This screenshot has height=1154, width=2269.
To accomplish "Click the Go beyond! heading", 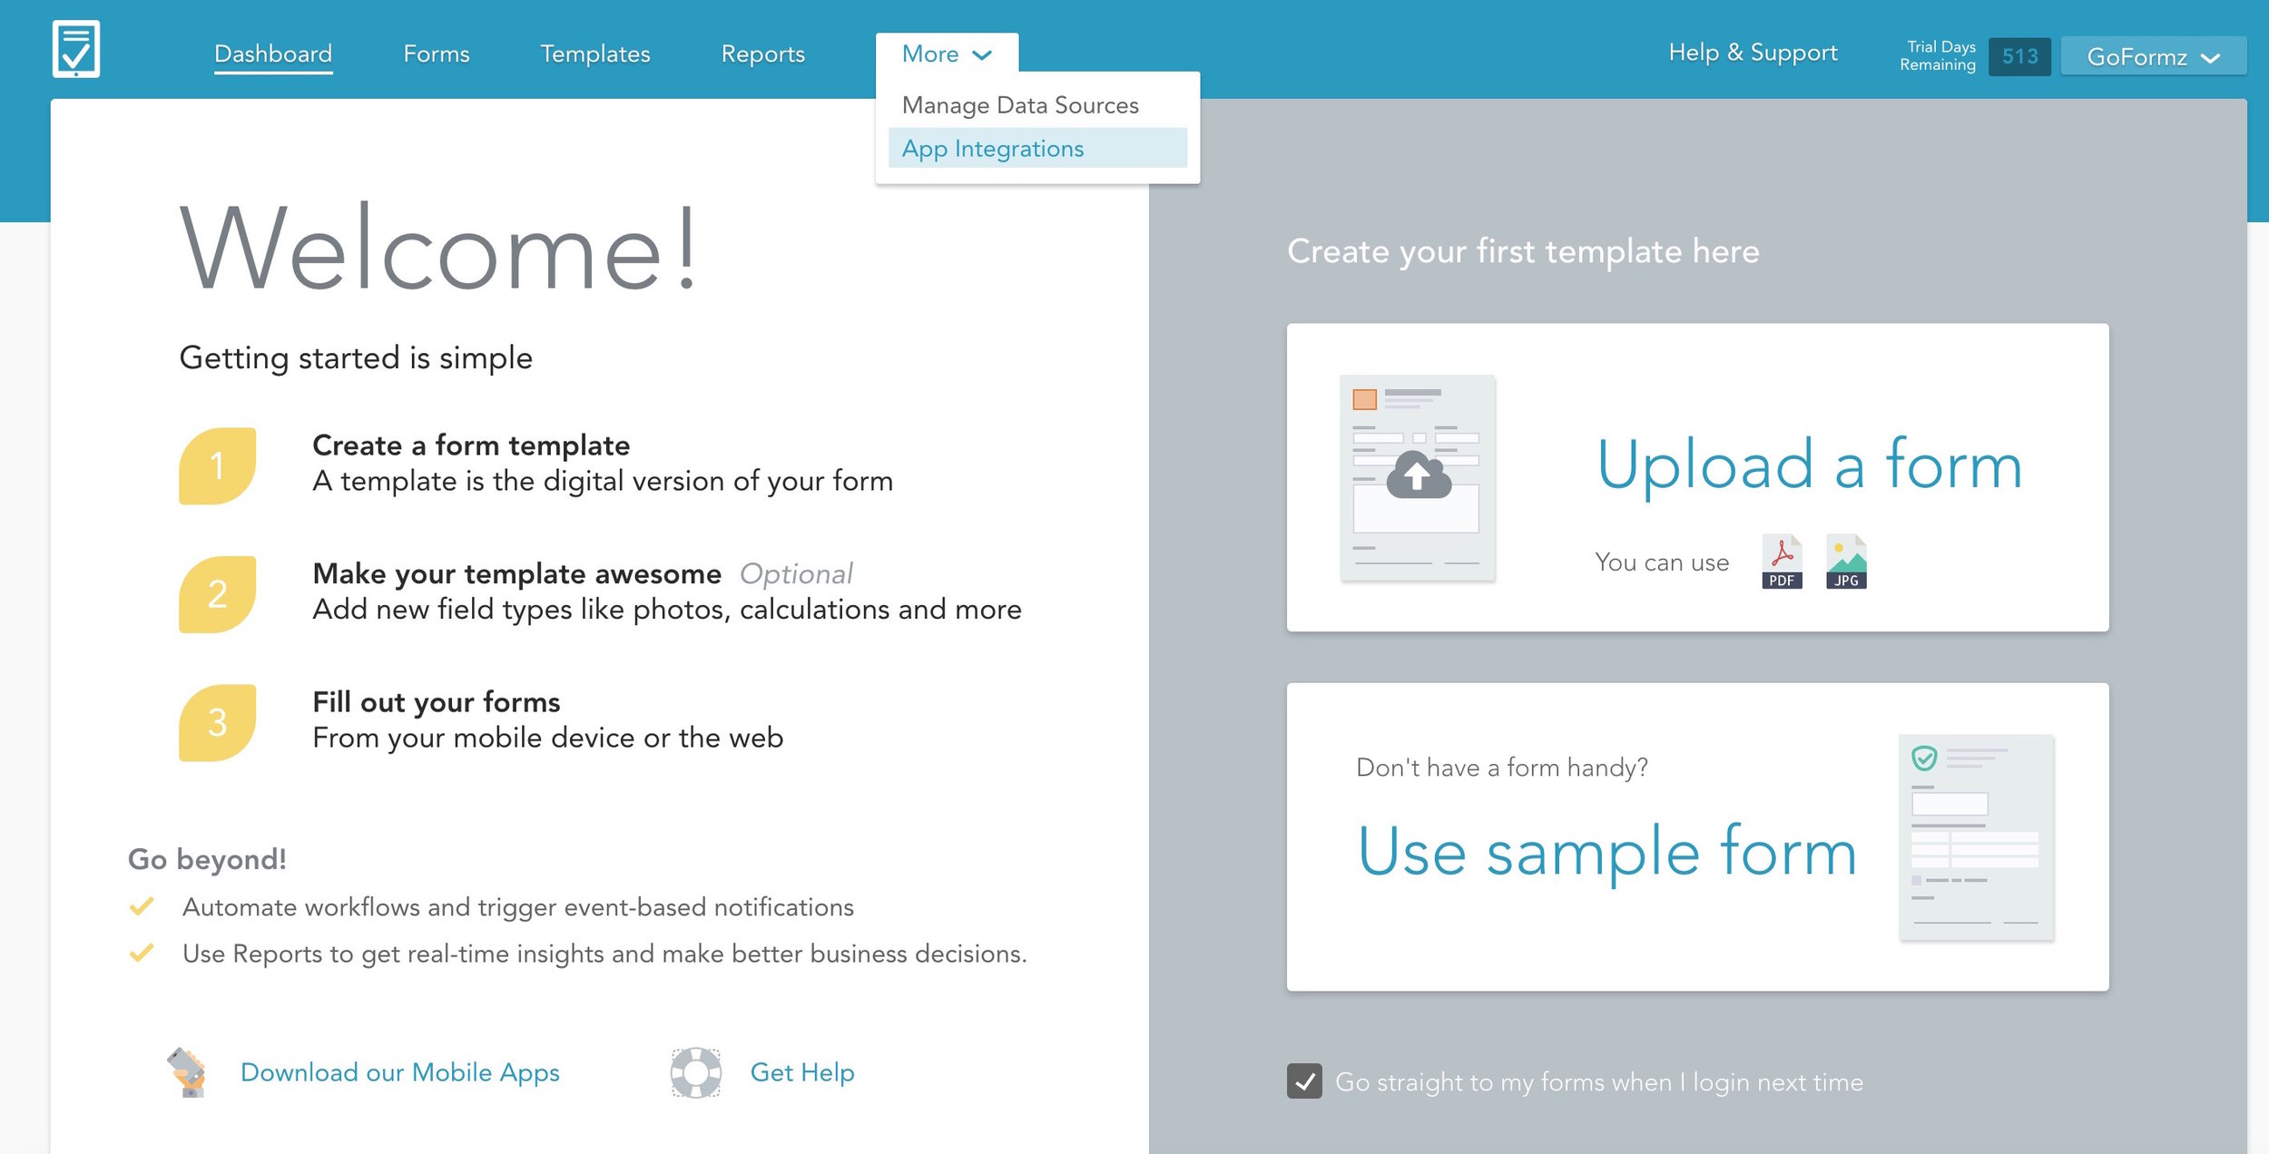I will pos(208,859).
